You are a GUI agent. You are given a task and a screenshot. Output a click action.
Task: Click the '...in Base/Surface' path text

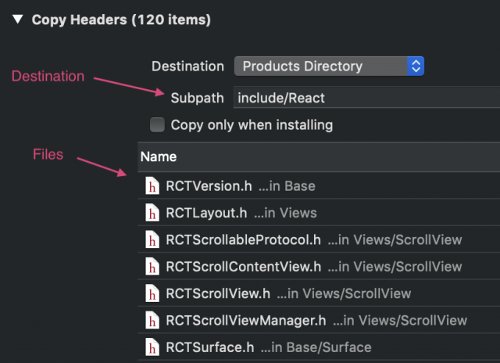pos(316,347)
